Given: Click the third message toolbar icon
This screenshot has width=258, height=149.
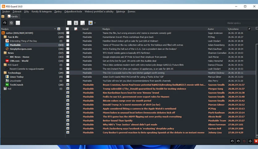Looking at the screenshot, I should coord(82,23).
